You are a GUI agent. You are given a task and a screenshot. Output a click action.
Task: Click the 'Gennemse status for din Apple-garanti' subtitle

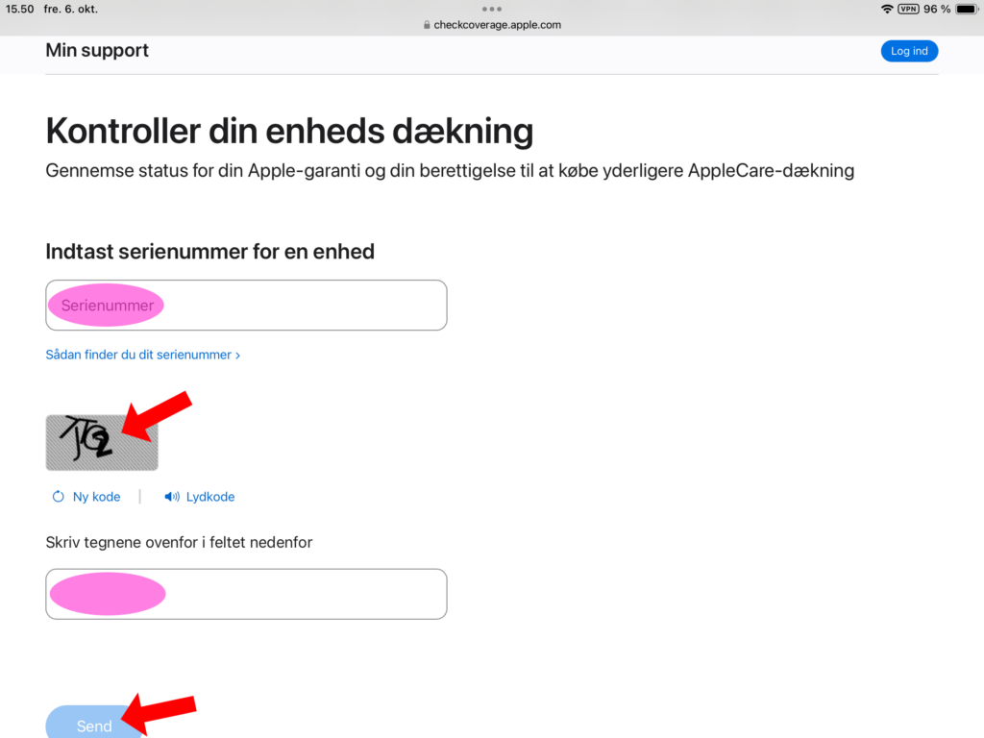pos(450,171)
